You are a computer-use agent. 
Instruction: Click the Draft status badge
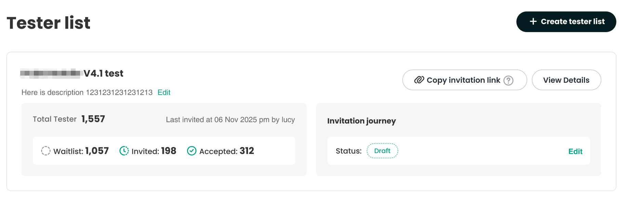[382, 151]
